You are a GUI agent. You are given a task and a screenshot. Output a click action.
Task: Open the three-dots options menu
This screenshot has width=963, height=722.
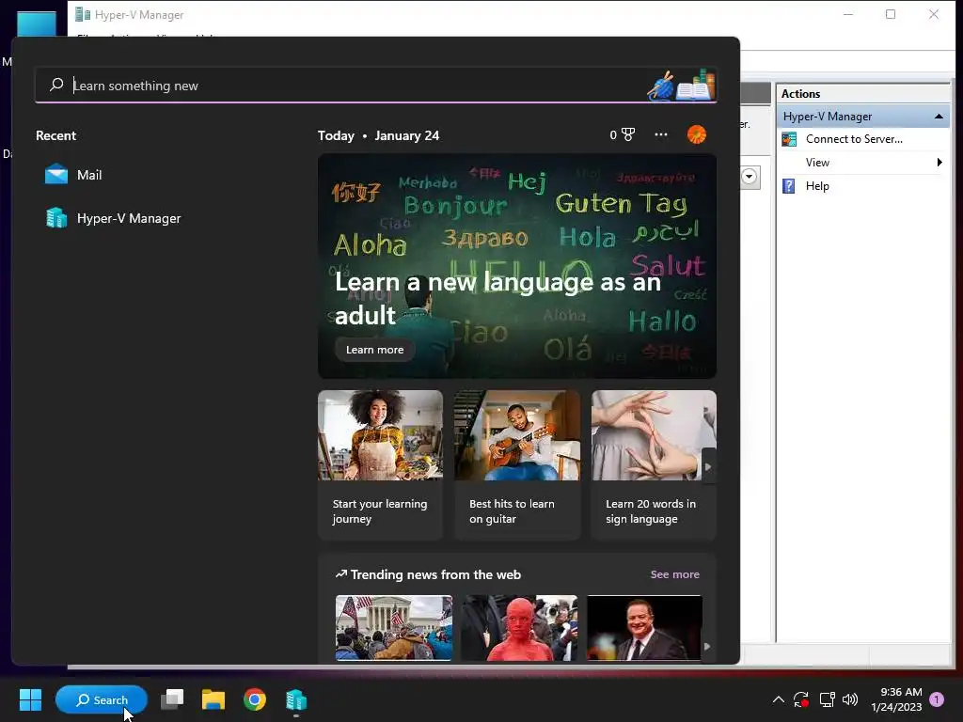coord(661,134)
